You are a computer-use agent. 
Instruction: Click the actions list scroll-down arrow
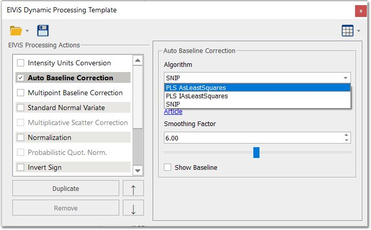(x=138, y=170)
